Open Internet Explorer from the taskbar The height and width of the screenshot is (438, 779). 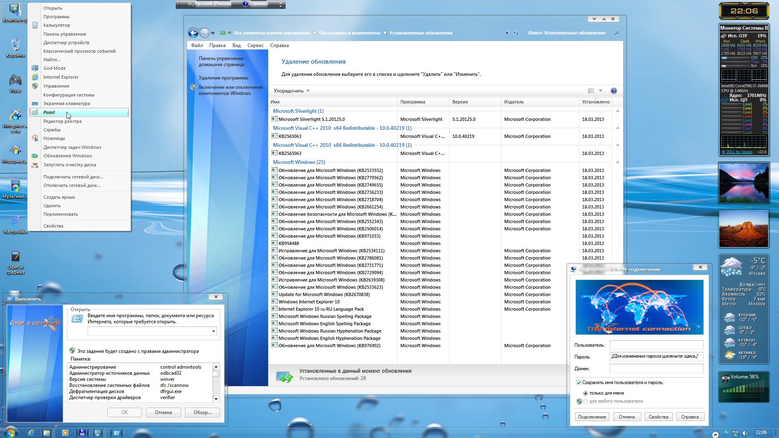pyautogui.click(x=31, y=433)
